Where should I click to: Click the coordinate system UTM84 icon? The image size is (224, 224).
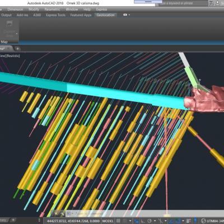click(203, 221)
